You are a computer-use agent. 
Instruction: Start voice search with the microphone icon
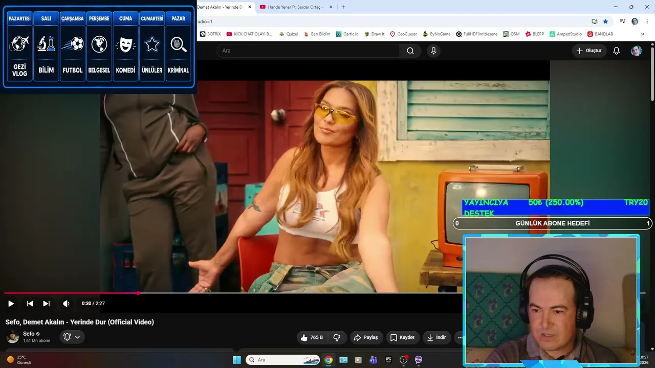pyautogui.click(x=433, y=51)
